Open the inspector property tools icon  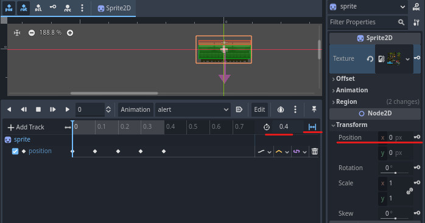416,22
